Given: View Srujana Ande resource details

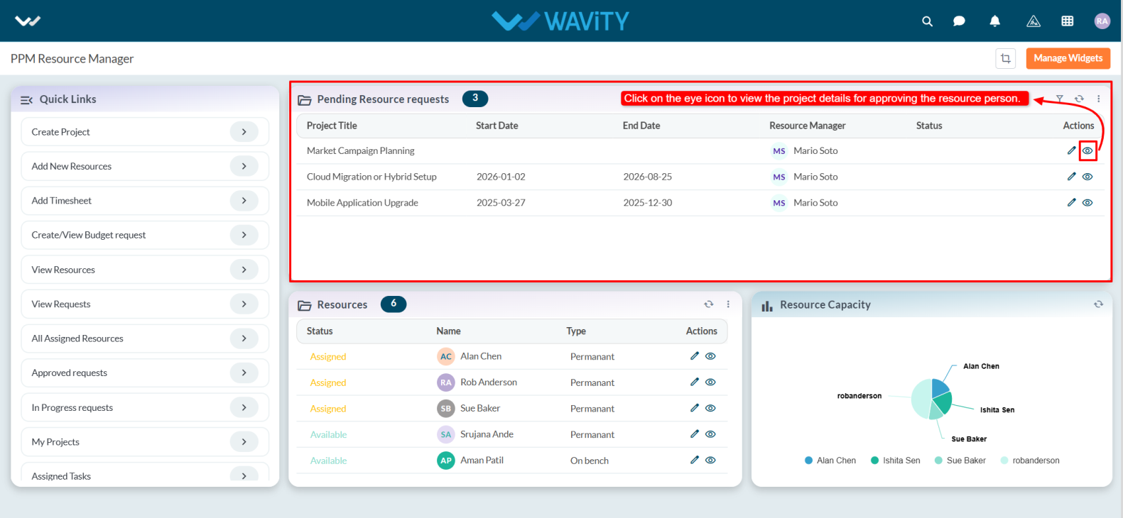Looking at the screenshot, I should [710, 434].
